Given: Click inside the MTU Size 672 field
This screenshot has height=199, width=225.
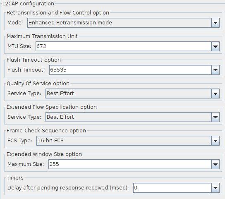Looking at the screenshot, I should (124, 46).
